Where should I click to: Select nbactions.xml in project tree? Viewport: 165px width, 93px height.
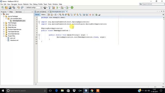[14, 40]
